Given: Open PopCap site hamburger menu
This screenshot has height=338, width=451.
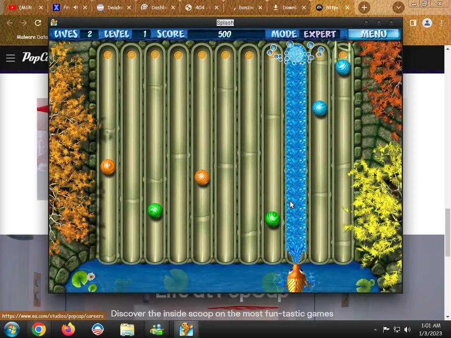Looking at the screenshot, I should 11,58.
